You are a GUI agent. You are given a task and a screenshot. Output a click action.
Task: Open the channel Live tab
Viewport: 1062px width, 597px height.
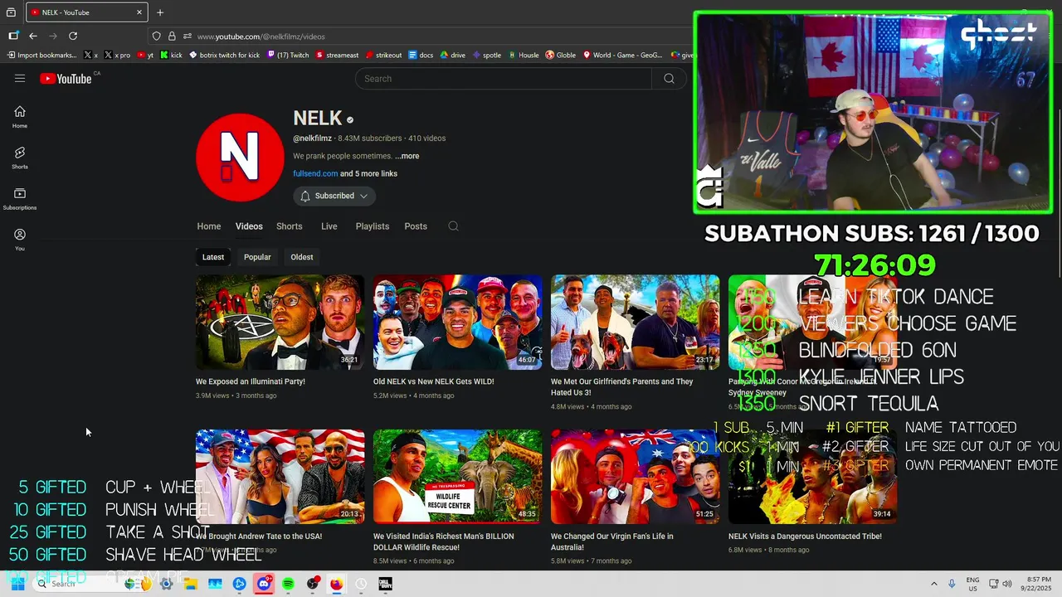tap(329, 226)
